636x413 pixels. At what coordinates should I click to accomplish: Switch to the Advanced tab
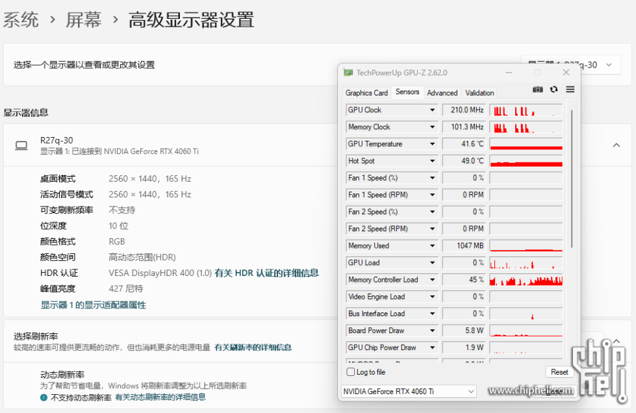click(442, 93)
